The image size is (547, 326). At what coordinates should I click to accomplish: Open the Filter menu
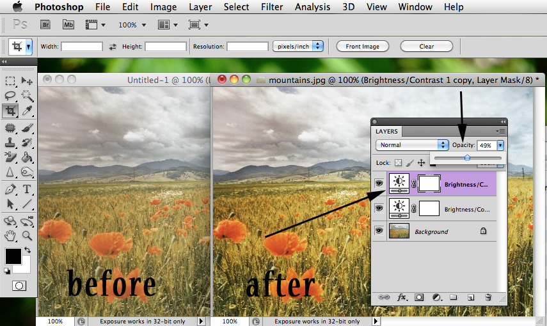272,7
